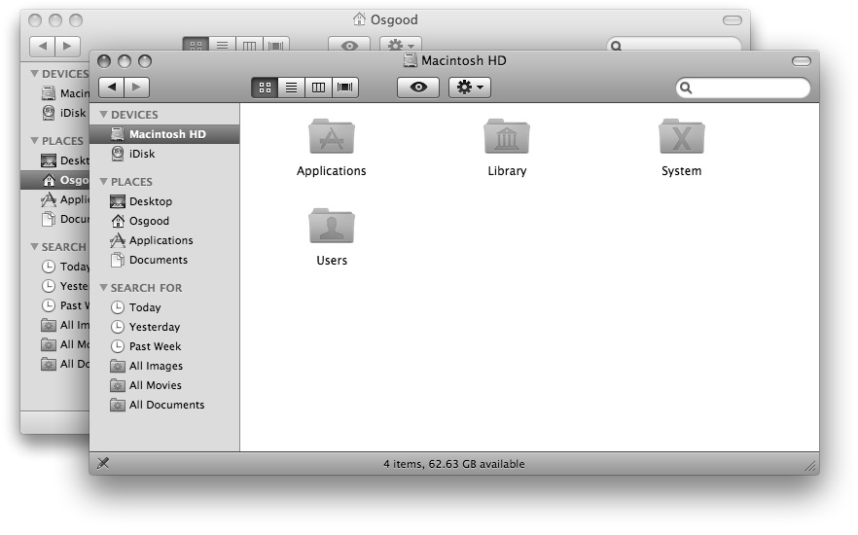Switch to Cover Flow view

[344, 88]
